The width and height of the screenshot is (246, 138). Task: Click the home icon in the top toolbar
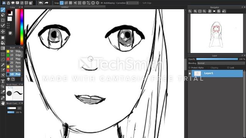[8, 3]
